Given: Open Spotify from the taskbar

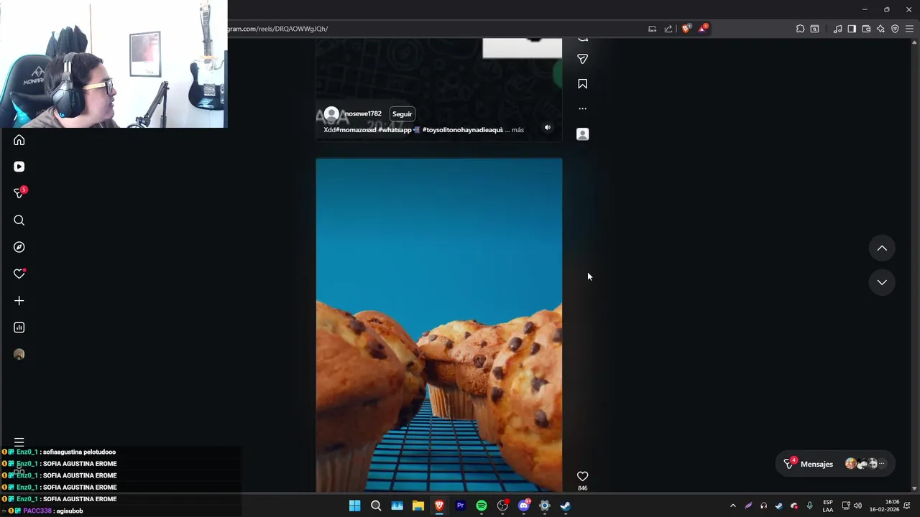Looking at the screenshot, I should [x=482, y=506].
